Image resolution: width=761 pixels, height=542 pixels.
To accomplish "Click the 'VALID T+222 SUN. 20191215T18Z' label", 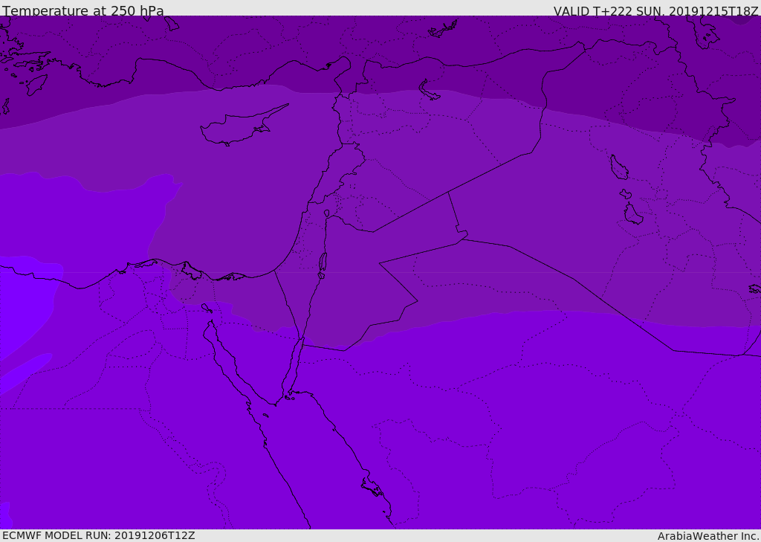I will pos(655,11).
